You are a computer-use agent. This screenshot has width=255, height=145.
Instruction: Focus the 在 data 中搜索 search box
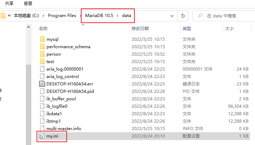point(224,16)
